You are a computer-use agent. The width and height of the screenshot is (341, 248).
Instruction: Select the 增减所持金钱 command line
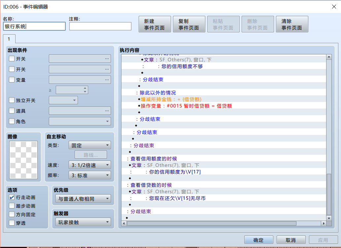[x=224, y=99]
